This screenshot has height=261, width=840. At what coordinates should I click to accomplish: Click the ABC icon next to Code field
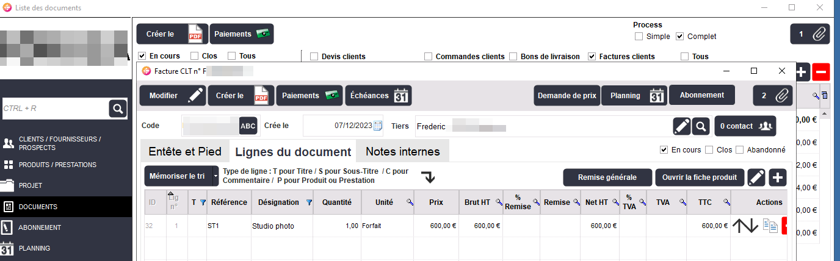(248, 126)
